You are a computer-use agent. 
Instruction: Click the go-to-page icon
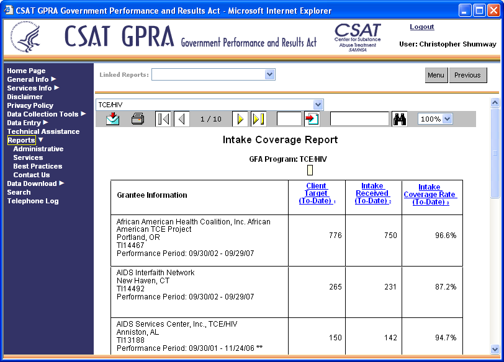coord(312,119)
